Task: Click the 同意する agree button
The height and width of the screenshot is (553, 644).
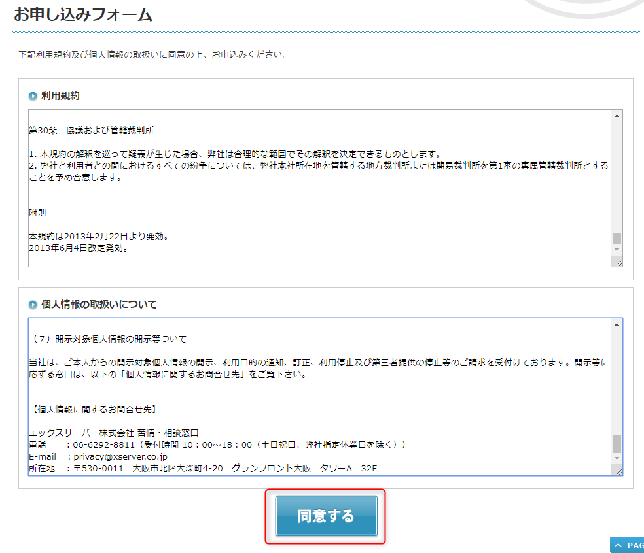Action: coord(326,516)
